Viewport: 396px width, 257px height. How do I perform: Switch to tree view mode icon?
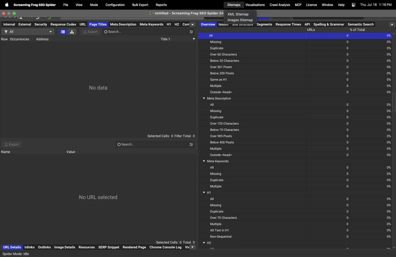(72, 32)
